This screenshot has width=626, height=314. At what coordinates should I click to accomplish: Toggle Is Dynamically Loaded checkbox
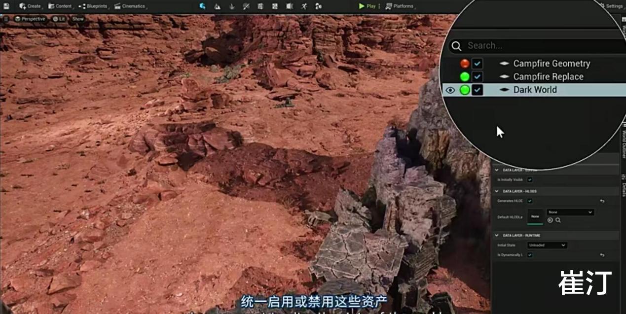(x=530, y=255)
